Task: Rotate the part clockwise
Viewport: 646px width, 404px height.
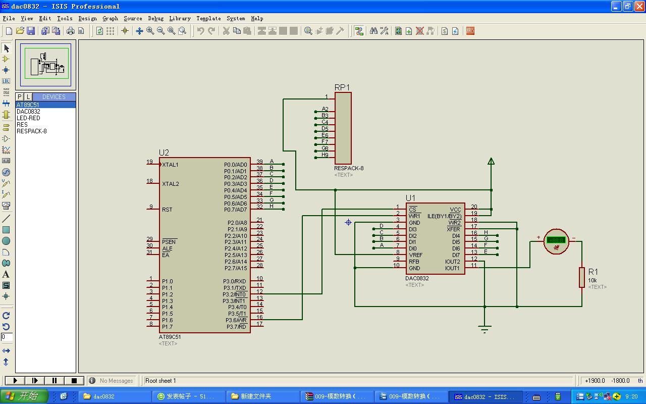Action: coord(6,315)
